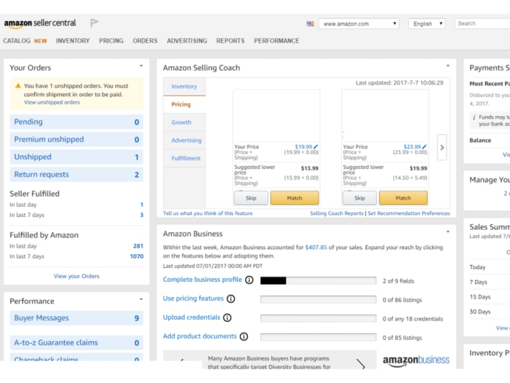Collapse the Performance panel

141,299
